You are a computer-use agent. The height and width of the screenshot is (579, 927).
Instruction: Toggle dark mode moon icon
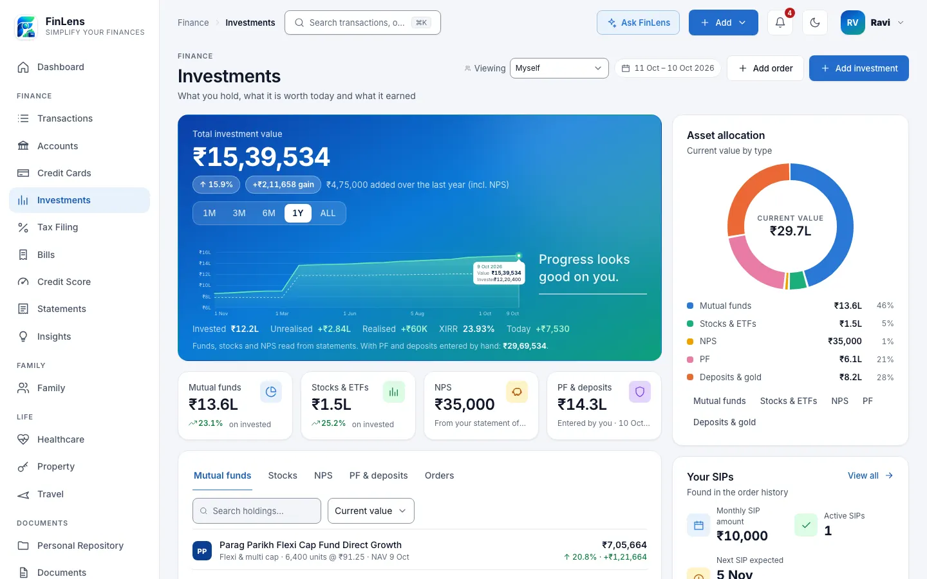point(814,23)
